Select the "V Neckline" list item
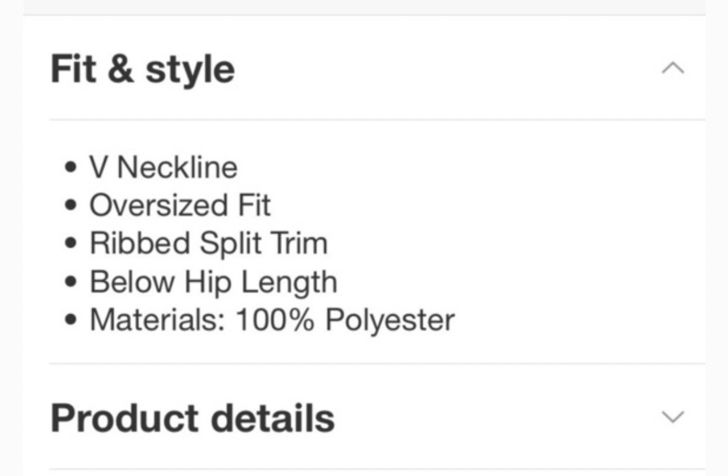The height and width of the screenshot is (476, 728). tap(163, 167)
